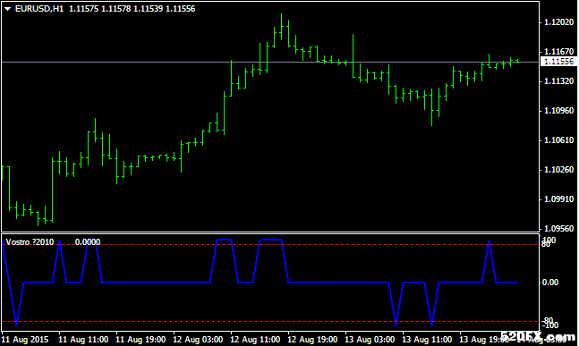The image size is (579, 346).
Task: Click the 13 Aug 03:00 time label
Action: [x=370, y=340]
